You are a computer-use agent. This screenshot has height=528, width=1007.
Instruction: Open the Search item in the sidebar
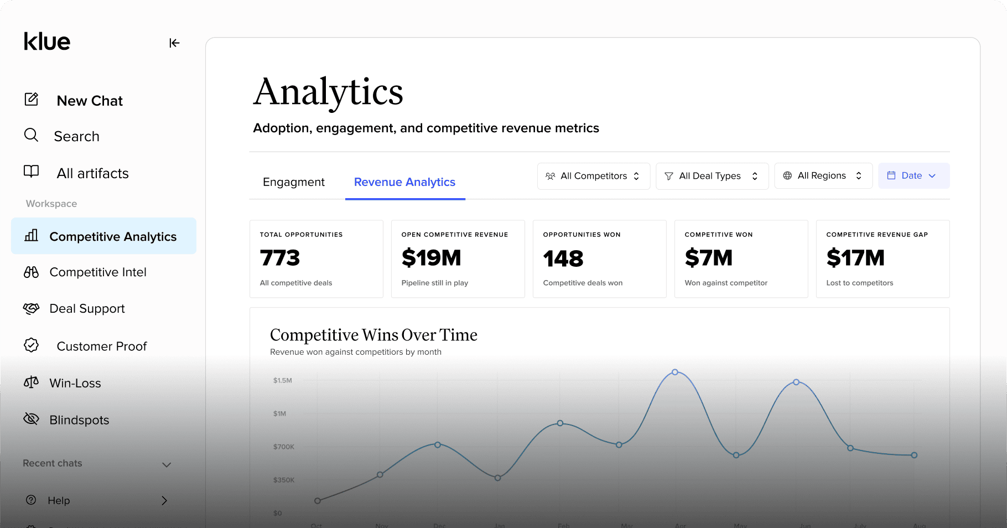tap(77, 136)
